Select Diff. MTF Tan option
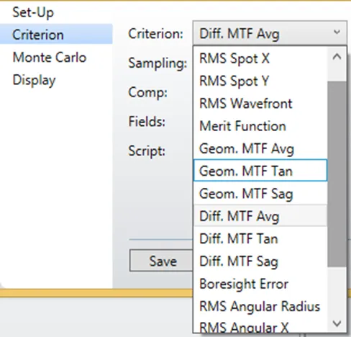 (x=260, y=238)
